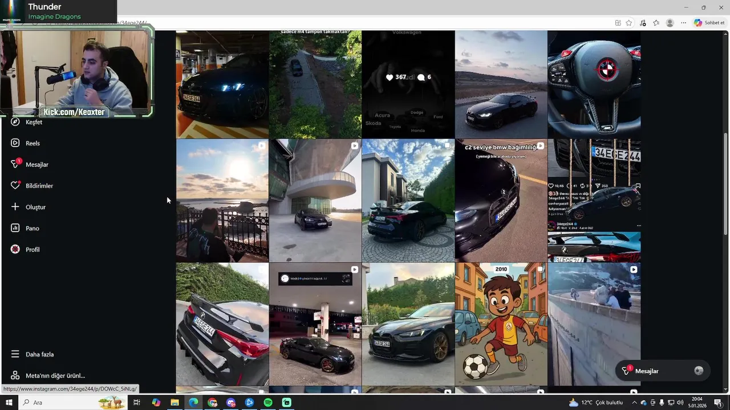Go to Reels in the sidebar
Image resolution: width=730 pixels, height=410 pixels.
pyautogui.click(x=33, y=143)
